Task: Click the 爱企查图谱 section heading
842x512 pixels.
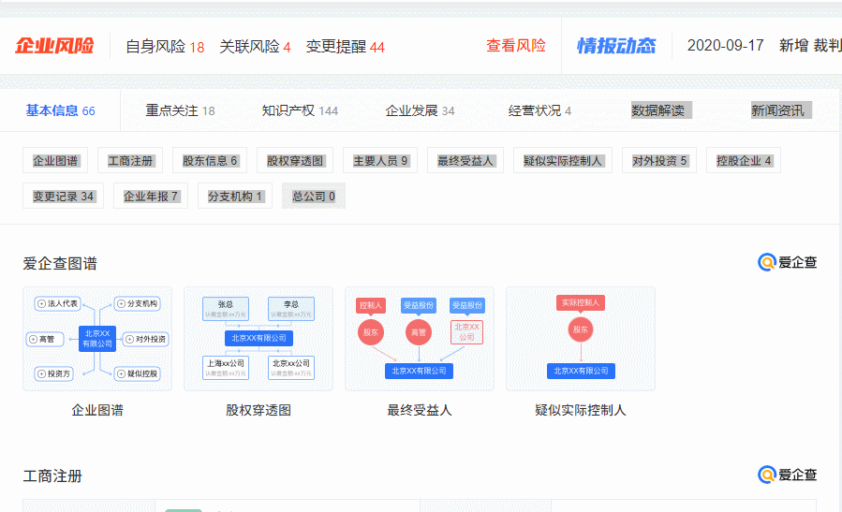Action: coord(60,264)
